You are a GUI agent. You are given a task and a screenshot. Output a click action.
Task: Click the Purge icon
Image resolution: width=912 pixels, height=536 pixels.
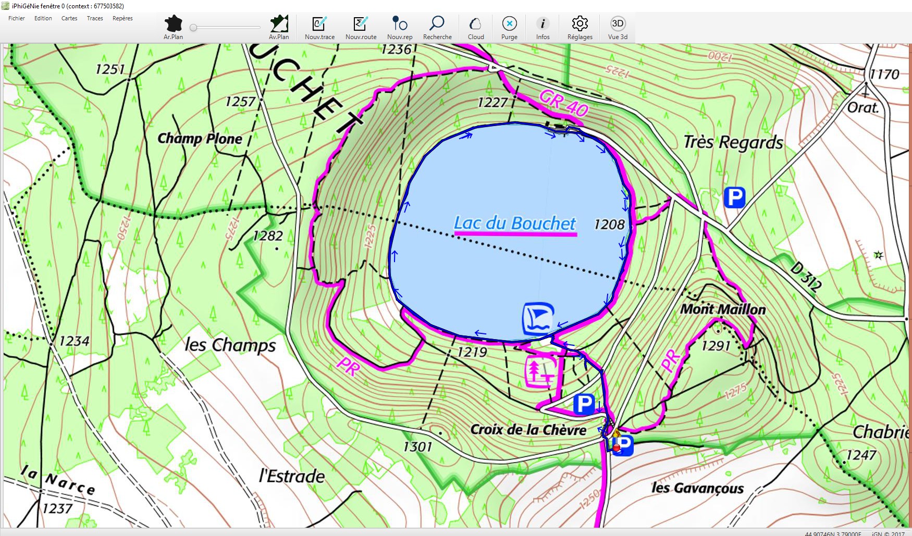[509, 24]
